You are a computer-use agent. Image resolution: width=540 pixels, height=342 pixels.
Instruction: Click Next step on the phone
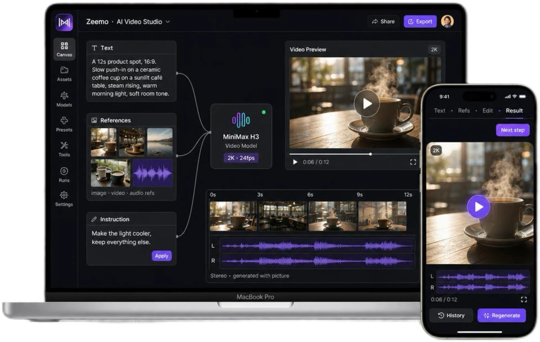pos(513,130)
